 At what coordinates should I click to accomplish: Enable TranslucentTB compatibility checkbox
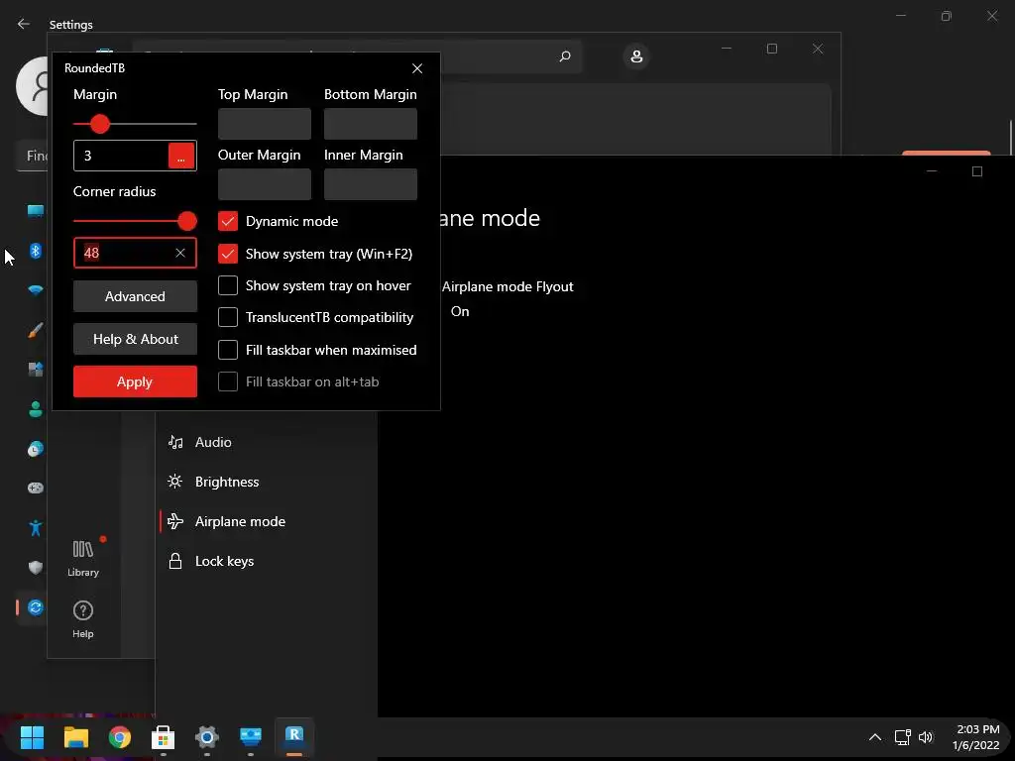click(x=228, y=317)
